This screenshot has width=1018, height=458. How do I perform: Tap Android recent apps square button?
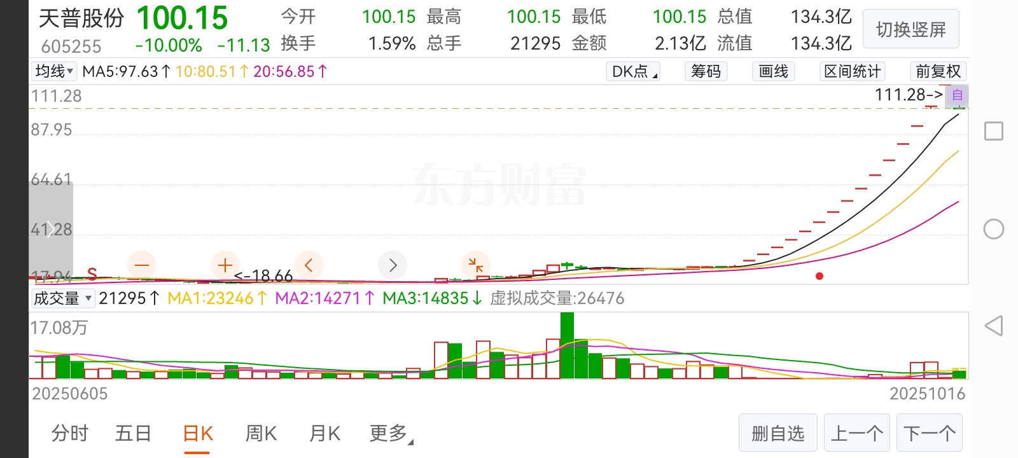[993, 131]
